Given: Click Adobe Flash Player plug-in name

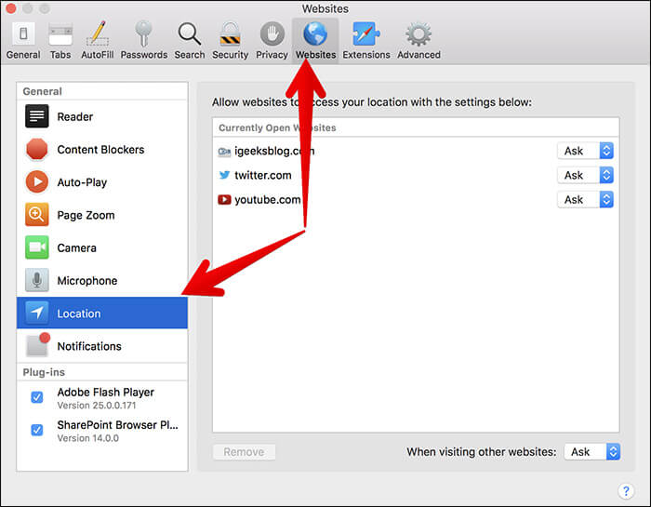Looking at the screenshot, I should click(x=105, y=393).
